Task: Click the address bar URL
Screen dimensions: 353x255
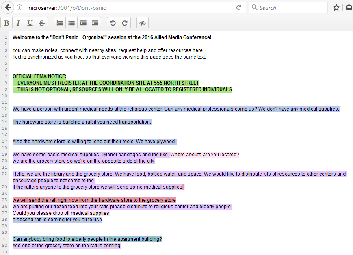Action: (122, 7)
